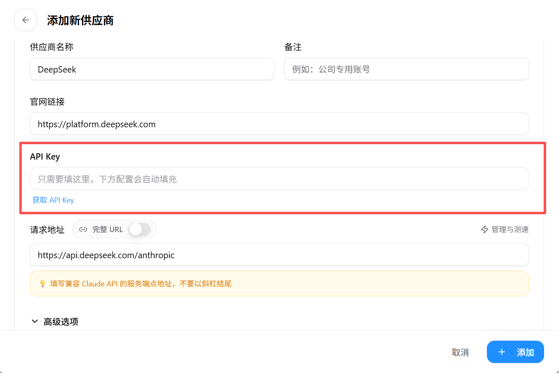Click the plus icon on the 添加 button

click(501, 352)
